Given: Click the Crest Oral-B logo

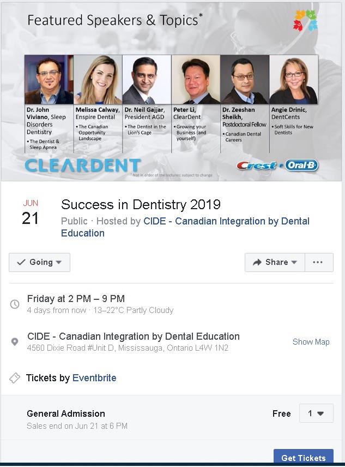Looking at the screenshot, I should pyautogui.click(x=277, y=165).
